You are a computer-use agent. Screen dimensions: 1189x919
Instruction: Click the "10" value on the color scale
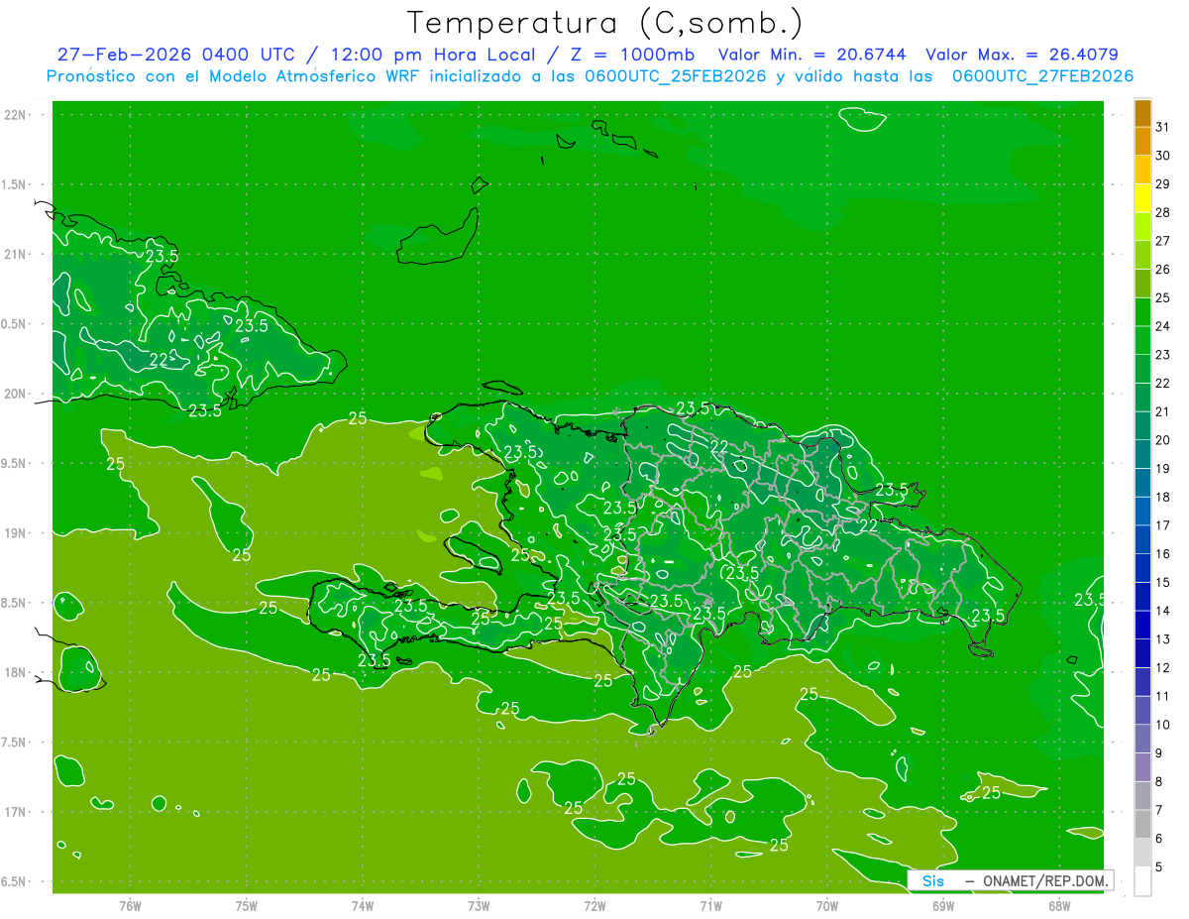click(x=1163, y=725)
